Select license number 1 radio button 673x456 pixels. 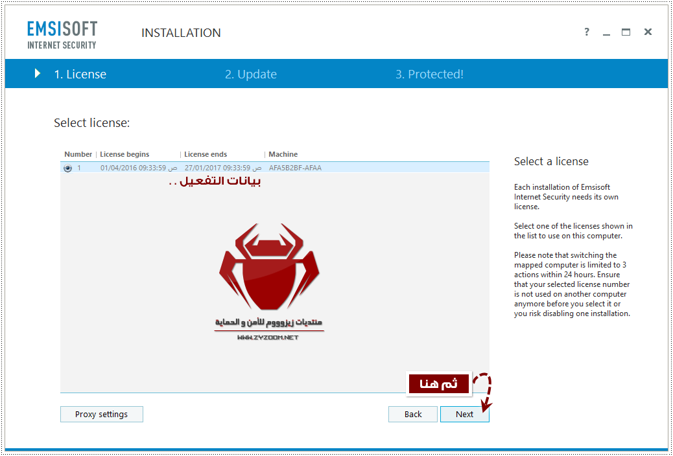[x=68, y=168]
